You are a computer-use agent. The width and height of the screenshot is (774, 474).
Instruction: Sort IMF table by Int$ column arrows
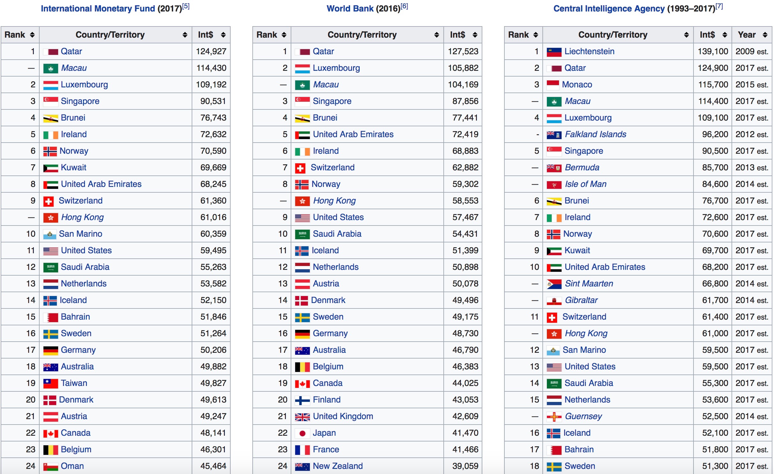click(x=223, y=35)
